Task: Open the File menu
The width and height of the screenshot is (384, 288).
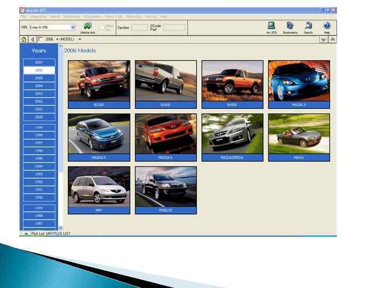Action: coord(23,17)
